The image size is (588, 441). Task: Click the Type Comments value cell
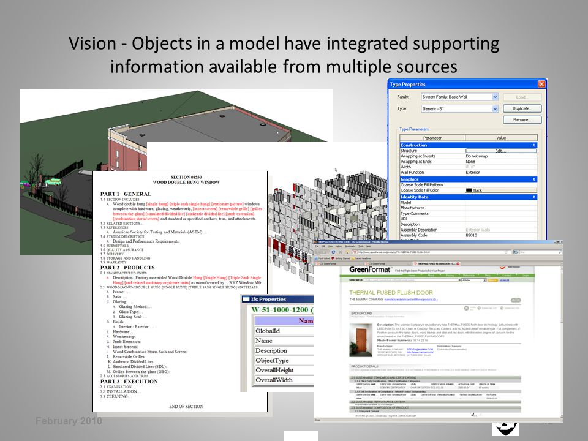pyautogui.click(x=501, y=213)
